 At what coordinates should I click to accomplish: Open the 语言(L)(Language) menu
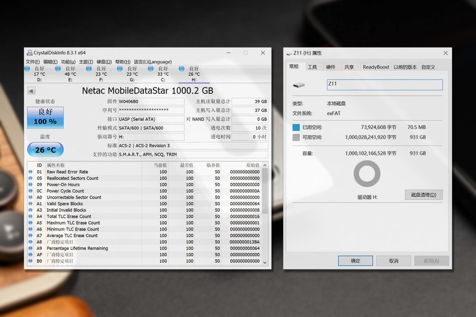point(152,62)
